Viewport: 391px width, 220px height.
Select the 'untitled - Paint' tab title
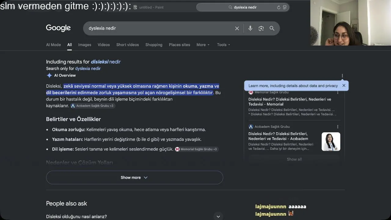point(151,7)
